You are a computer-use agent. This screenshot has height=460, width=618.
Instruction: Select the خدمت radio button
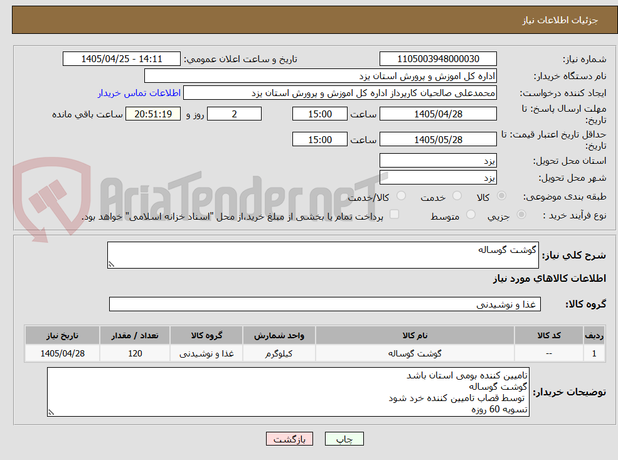click(457, 196)
